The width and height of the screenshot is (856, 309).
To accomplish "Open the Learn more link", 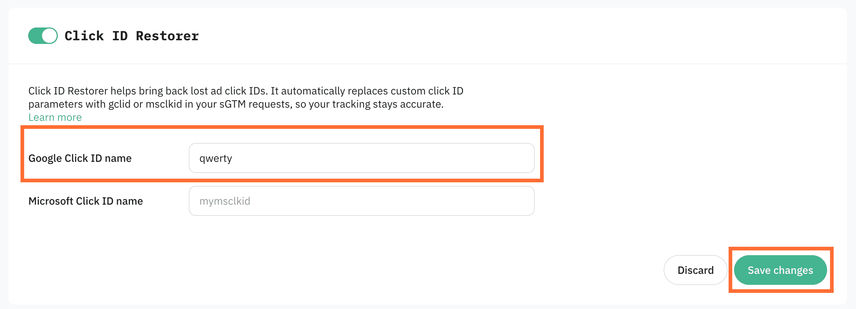I will tap(55, 118).
